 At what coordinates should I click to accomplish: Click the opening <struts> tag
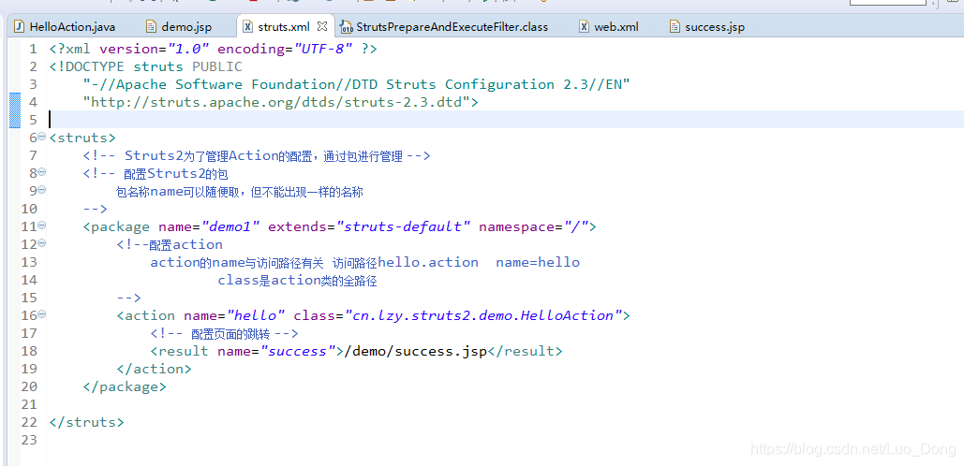tap(82, 138)
